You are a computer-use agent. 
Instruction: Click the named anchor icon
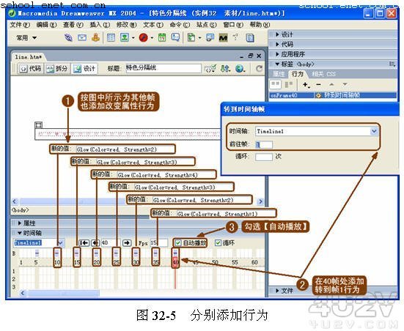95,37
